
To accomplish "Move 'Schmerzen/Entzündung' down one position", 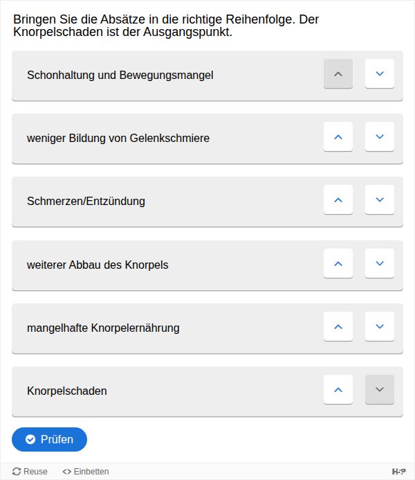I will click(379, 199).
